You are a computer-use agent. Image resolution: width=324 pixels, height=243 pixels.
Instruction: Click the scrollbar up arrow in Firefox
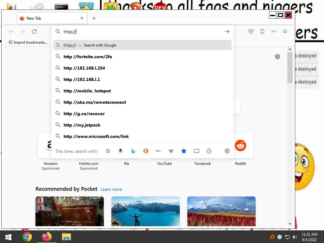290,49
